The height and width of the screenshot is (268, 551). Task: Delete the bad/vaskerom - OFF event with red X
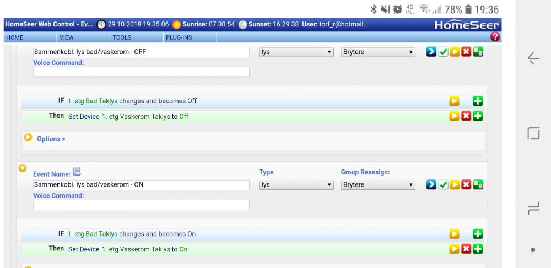466,52
